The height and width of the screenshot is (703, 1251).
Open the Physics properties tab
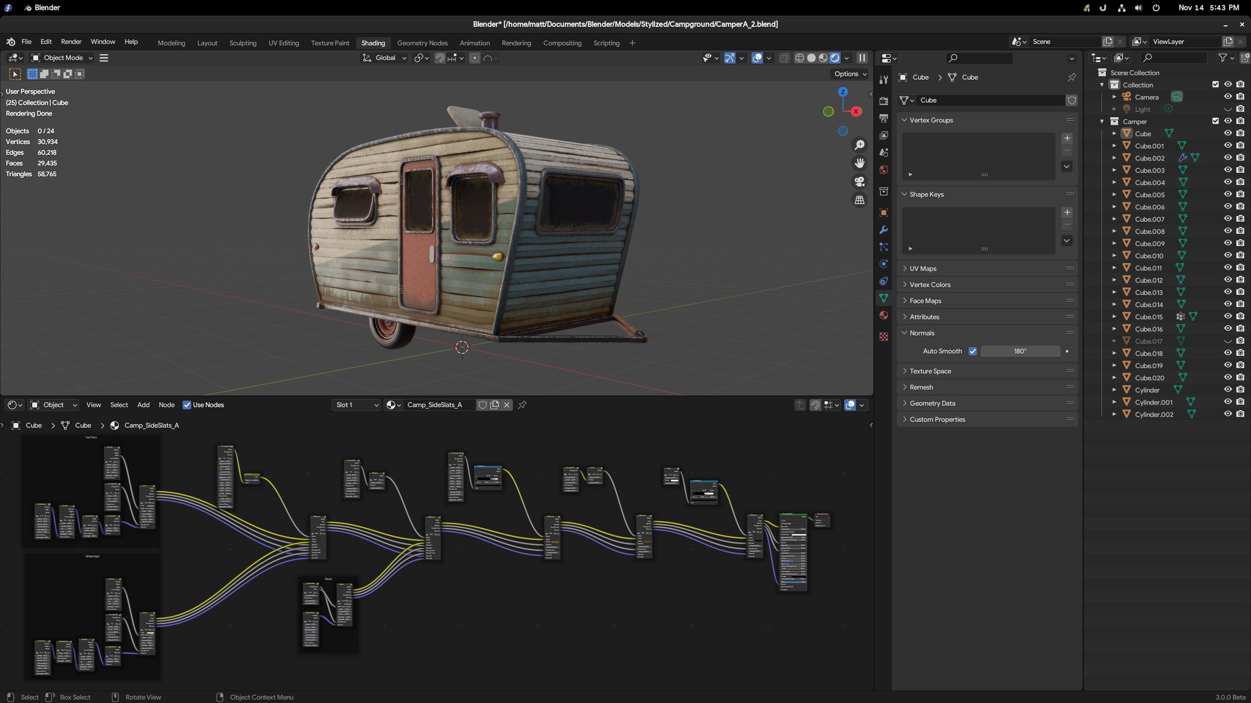point(884,264)
